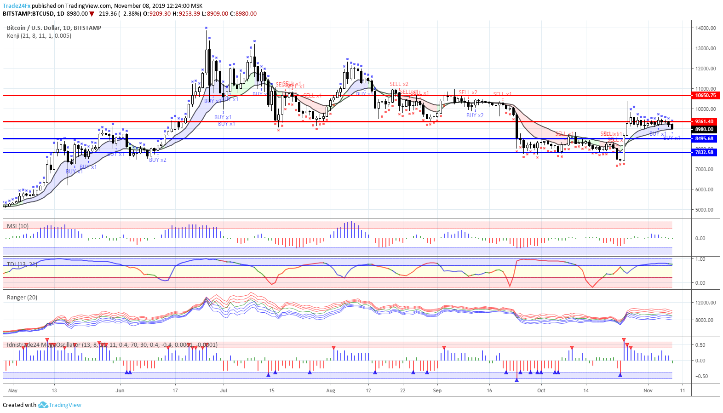Click the 13000.00 price axis value
The width and height of the screenshot is (723, 413).
point(706,48)
